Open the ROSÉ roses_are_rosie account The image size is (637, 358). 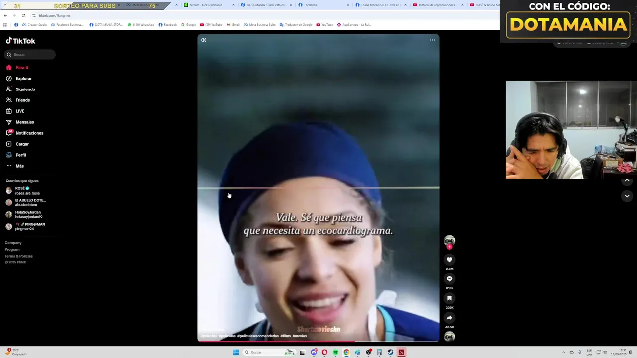point(23,191)
